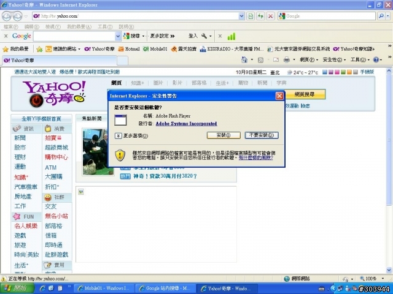Screen dimensions: 393x294
Task: Close the security warning dialog
Action: click(279, 96)
